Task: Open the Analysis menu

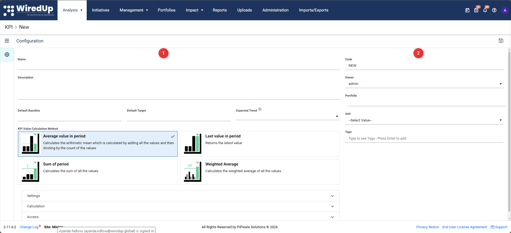Action: point(72,10)
